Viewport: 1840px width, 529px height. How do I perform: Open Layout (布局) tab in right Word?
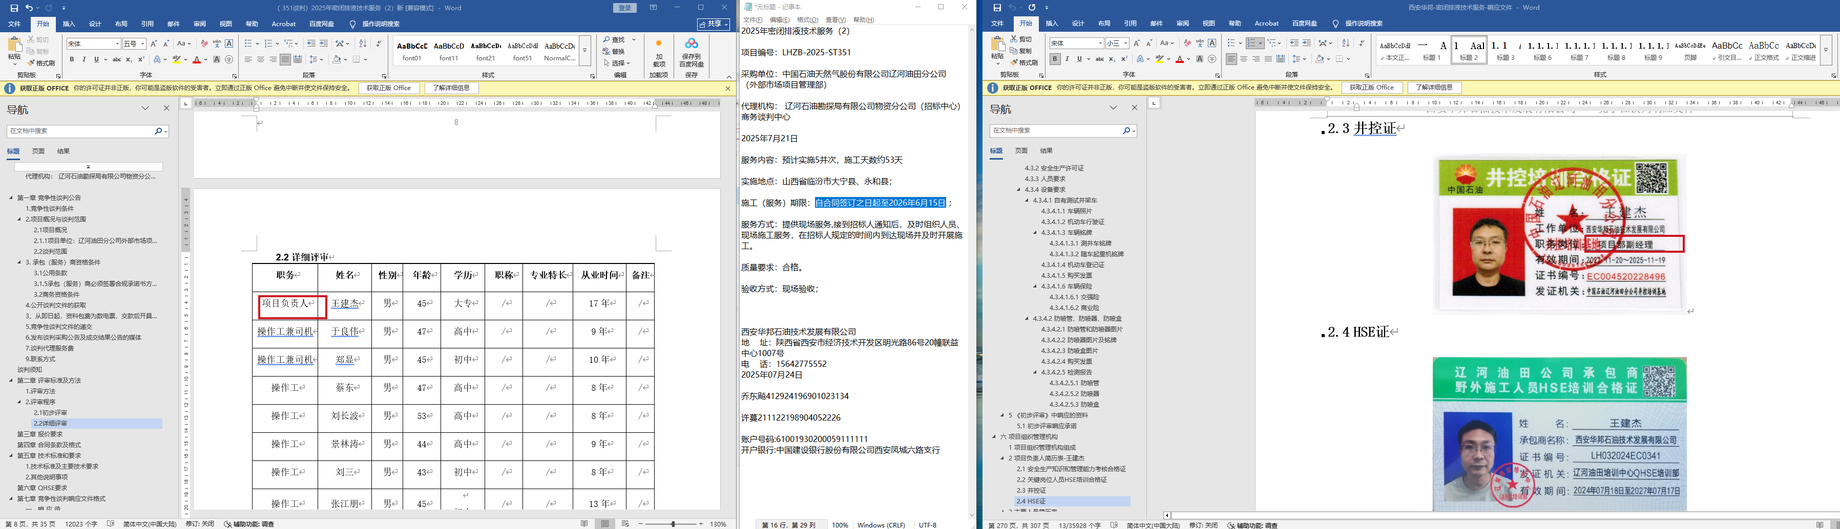(1104, 24)
